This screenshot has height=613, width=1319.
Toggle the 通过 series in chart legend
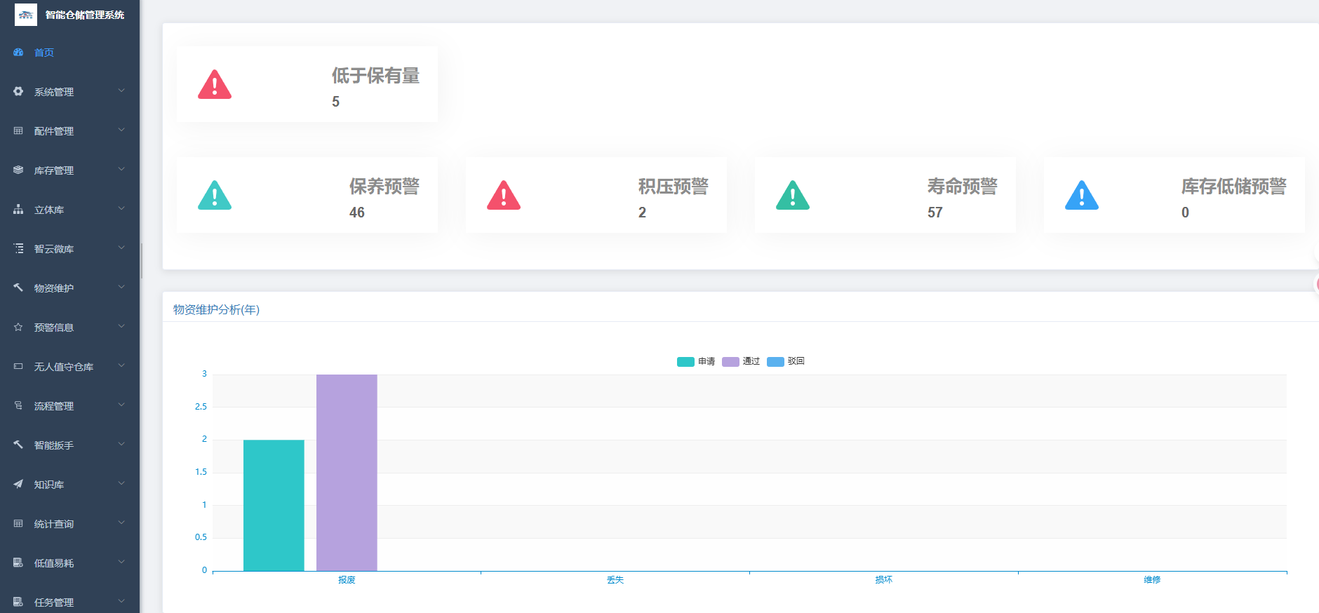[x=741, y=362]
